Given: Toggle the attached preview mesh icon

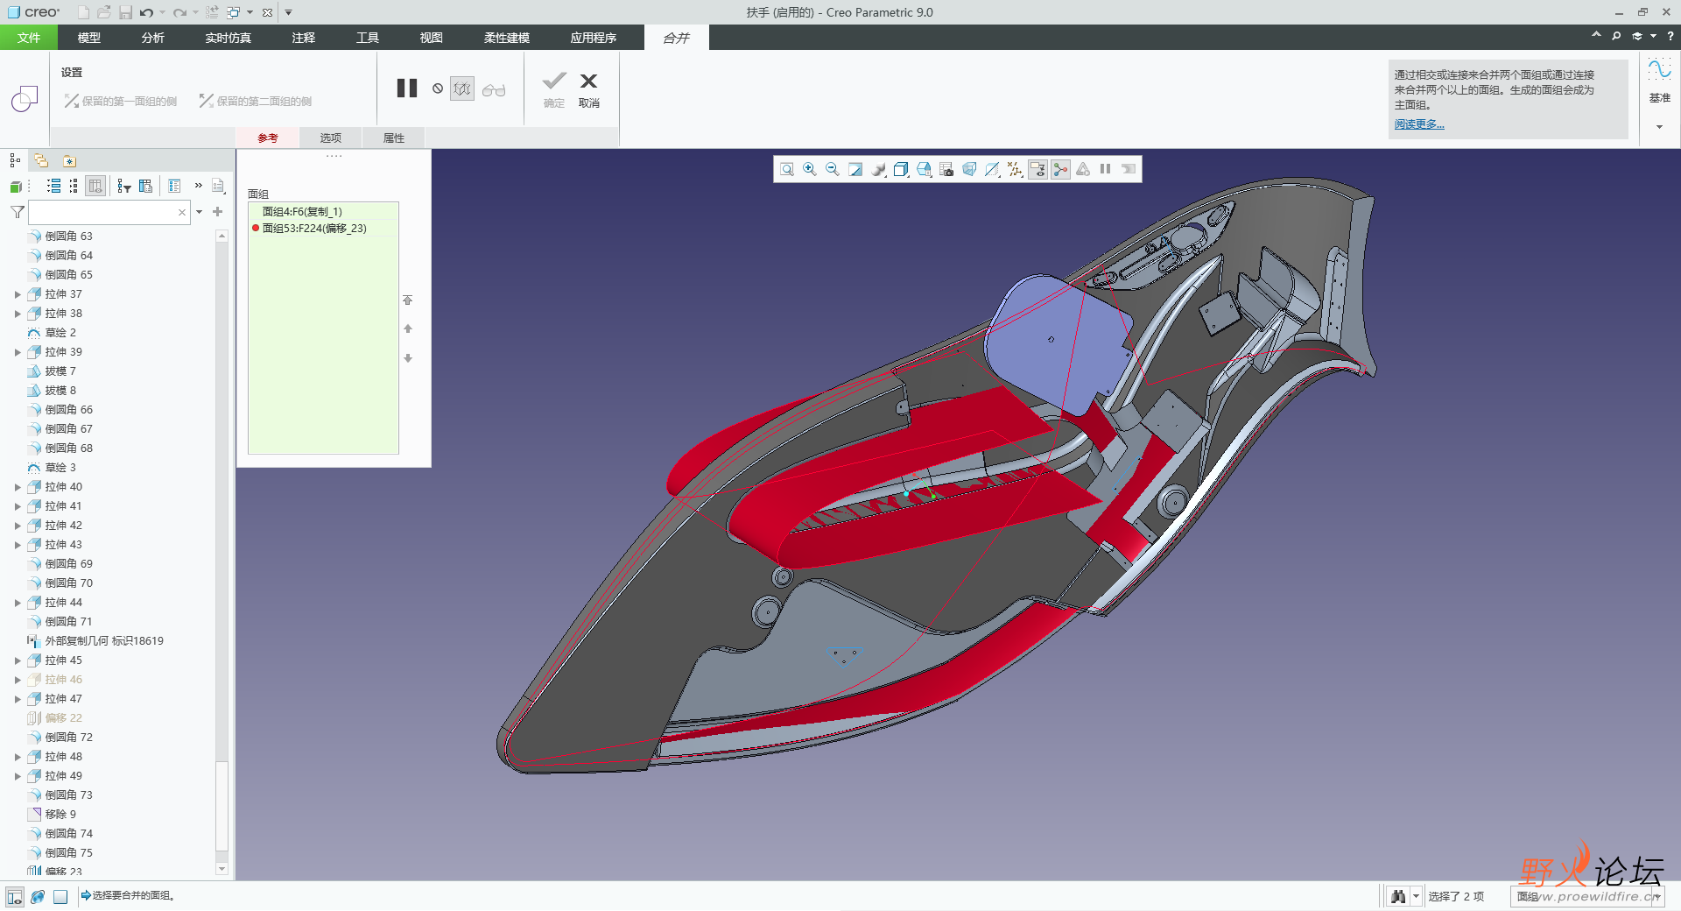Looking at the screenshot, I should [462, 88].
